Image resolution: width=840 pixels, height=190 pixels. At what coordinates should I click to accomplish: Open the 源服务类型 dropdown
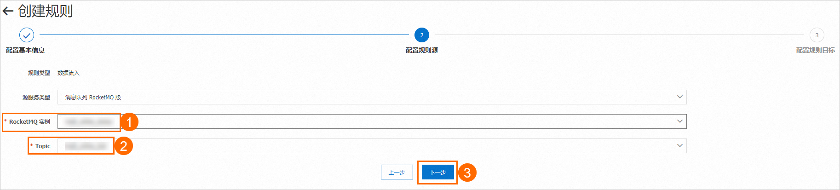[x=368, y=97]
